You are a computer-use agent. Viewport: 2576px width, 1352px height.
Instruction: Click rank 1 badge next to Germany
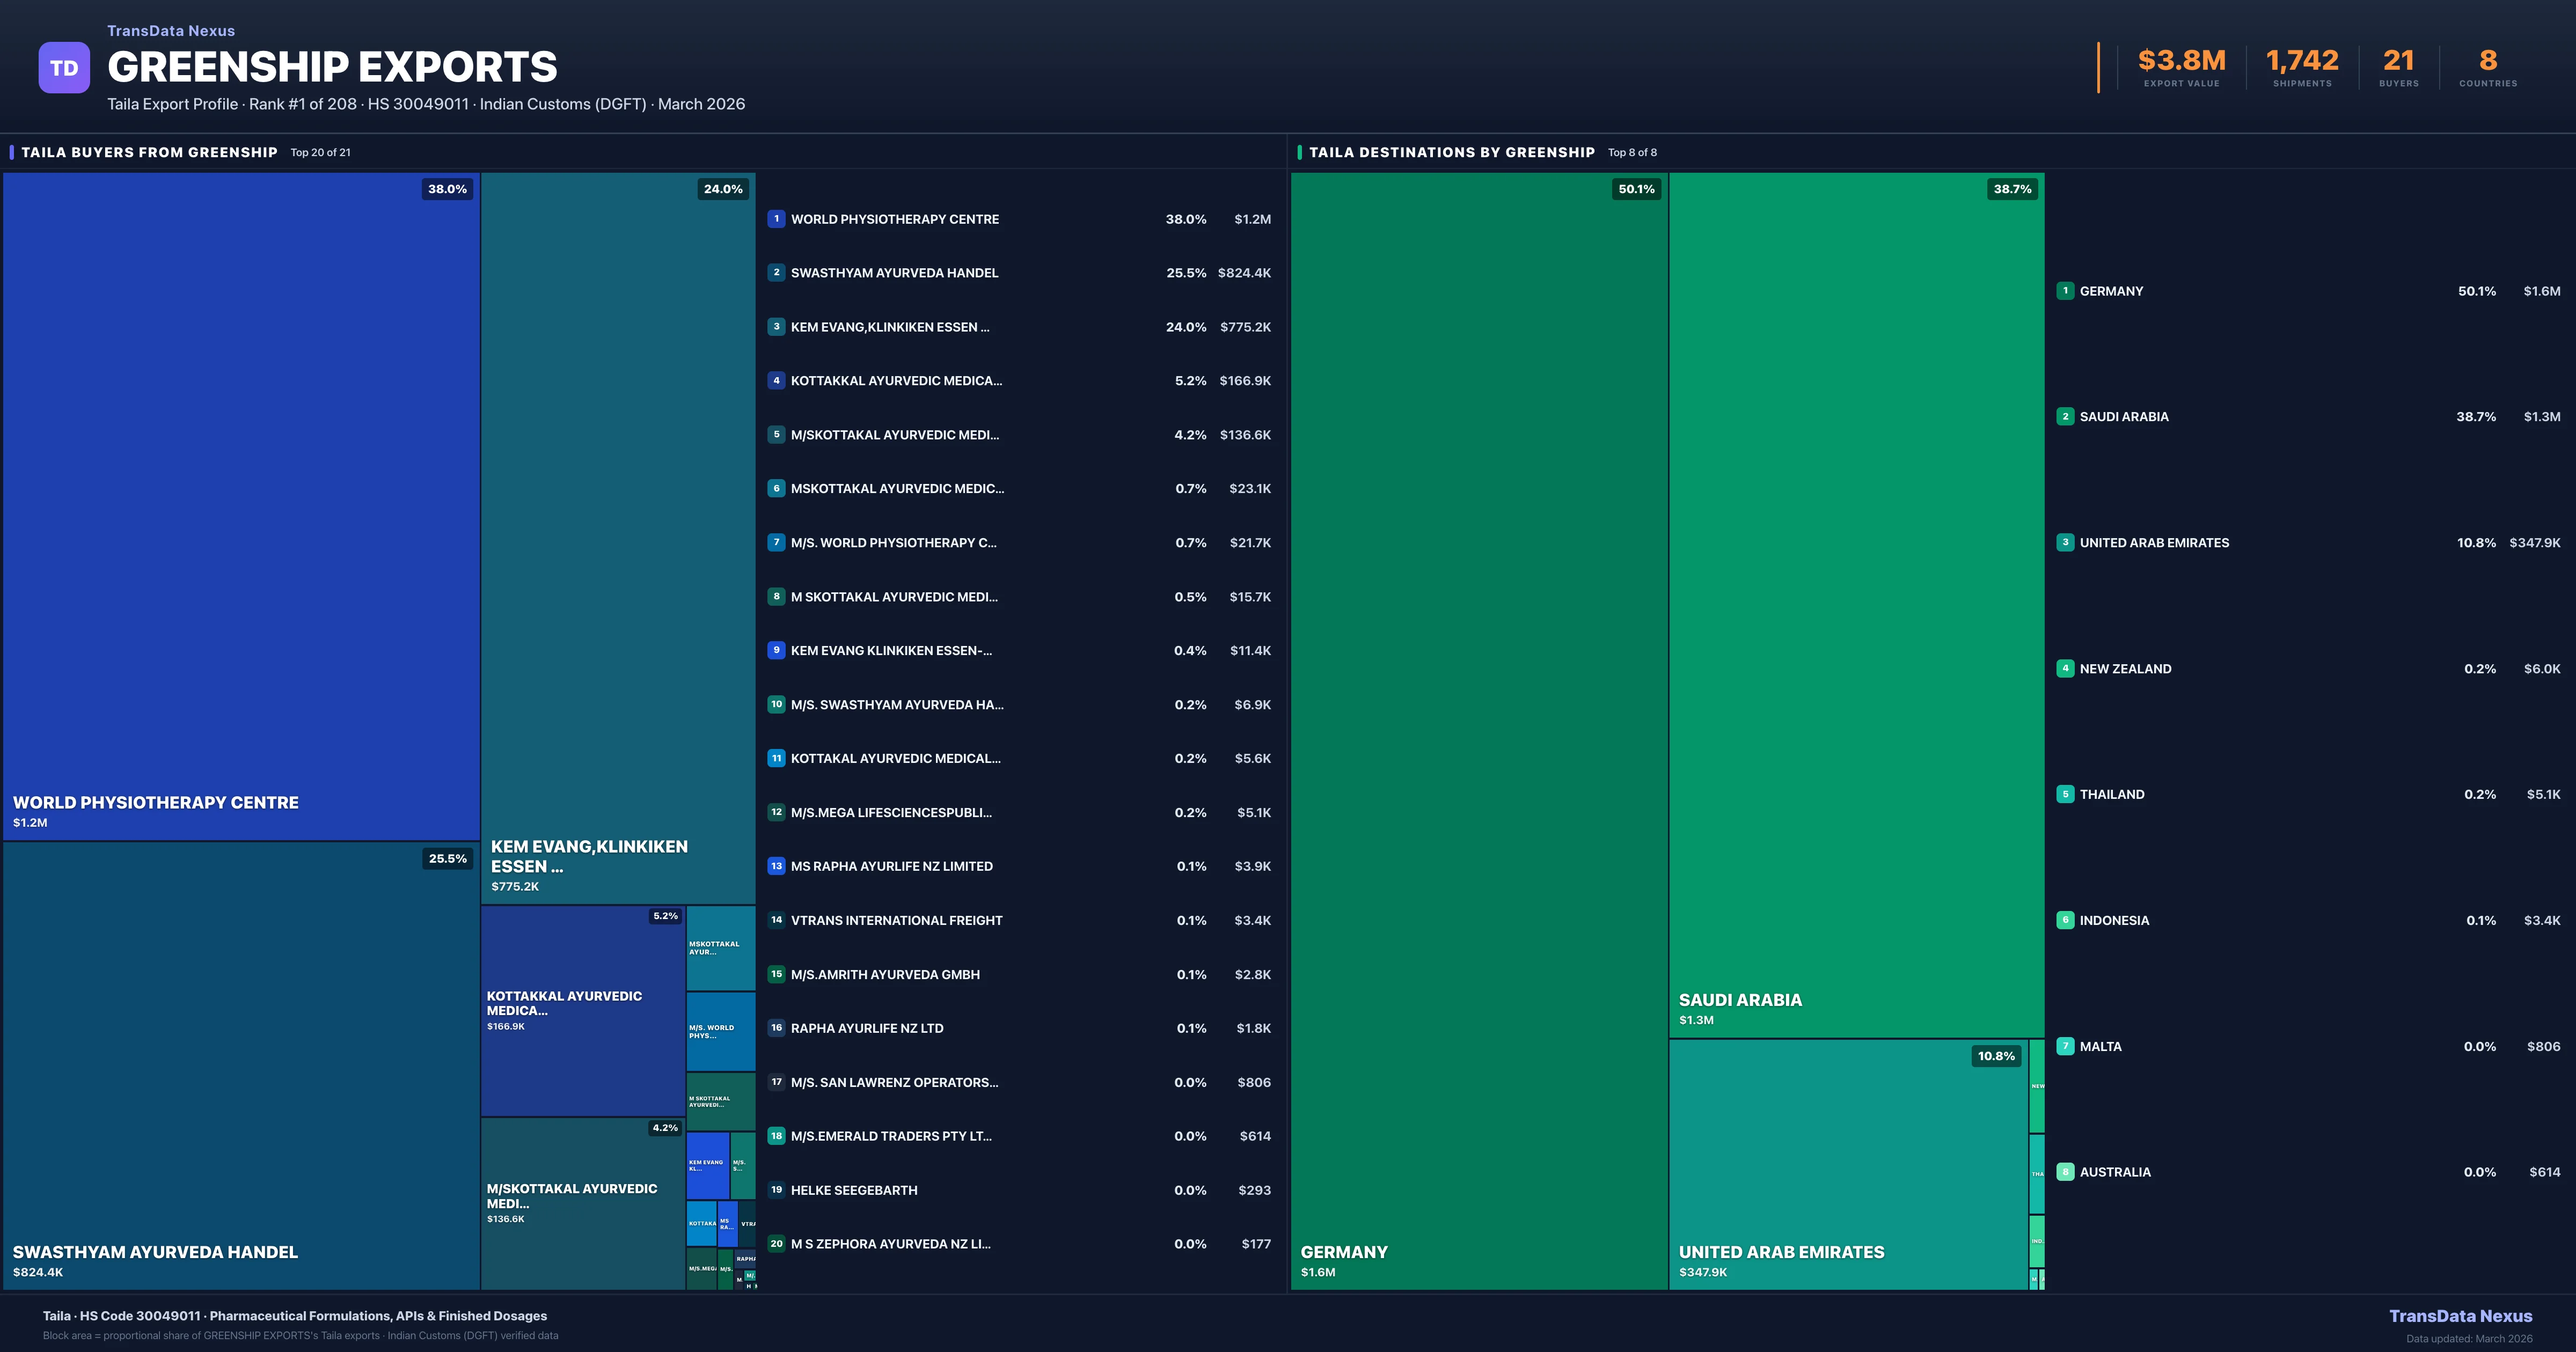click(x=2065, y=291)
